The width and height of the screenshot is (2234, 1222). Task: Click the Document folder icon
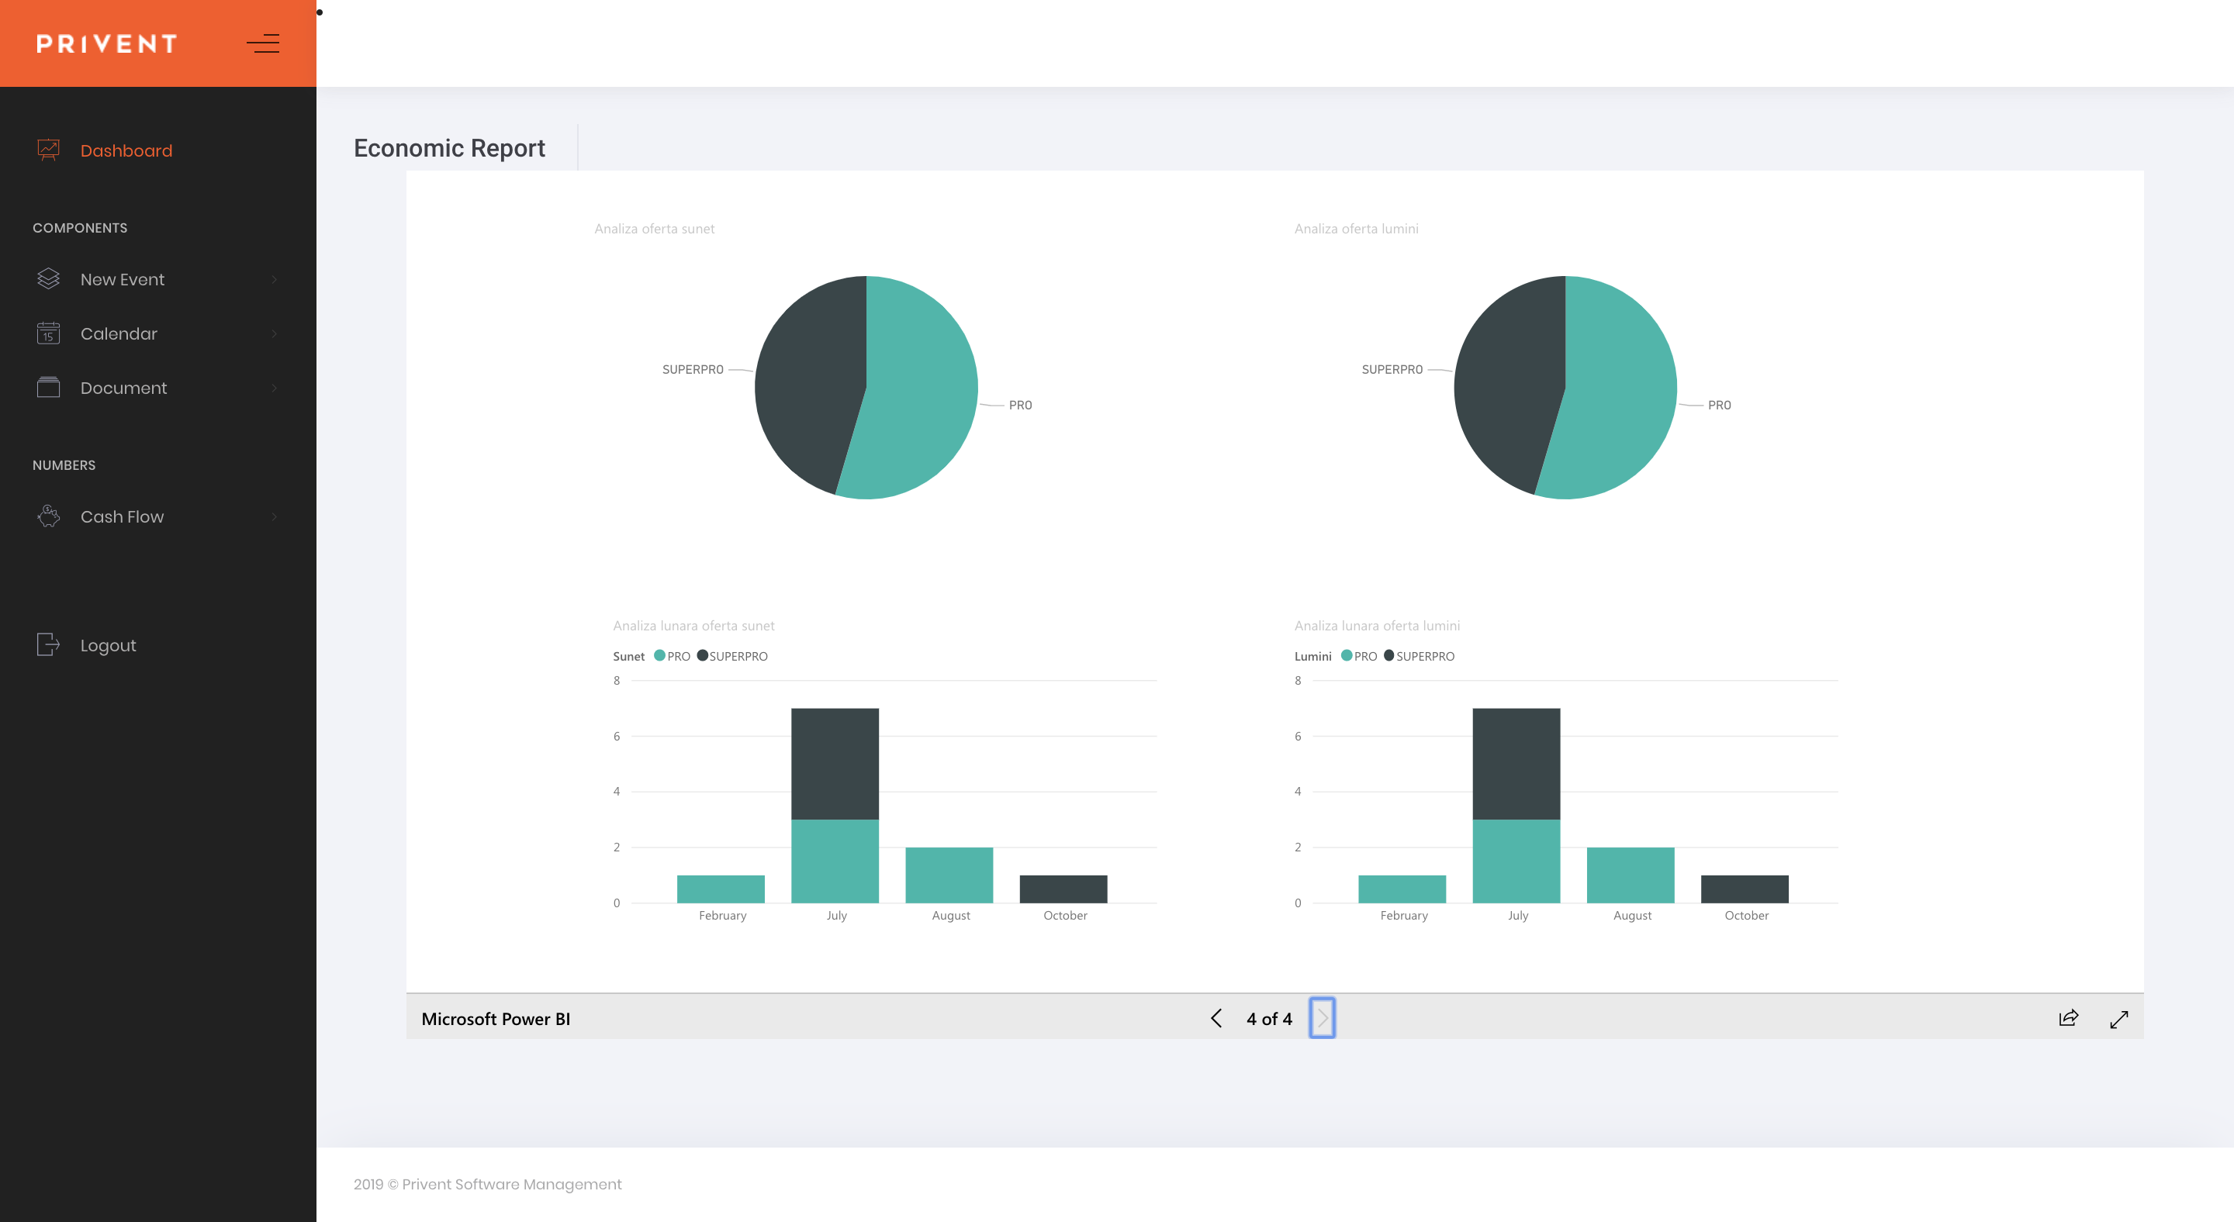coord(49,388)
